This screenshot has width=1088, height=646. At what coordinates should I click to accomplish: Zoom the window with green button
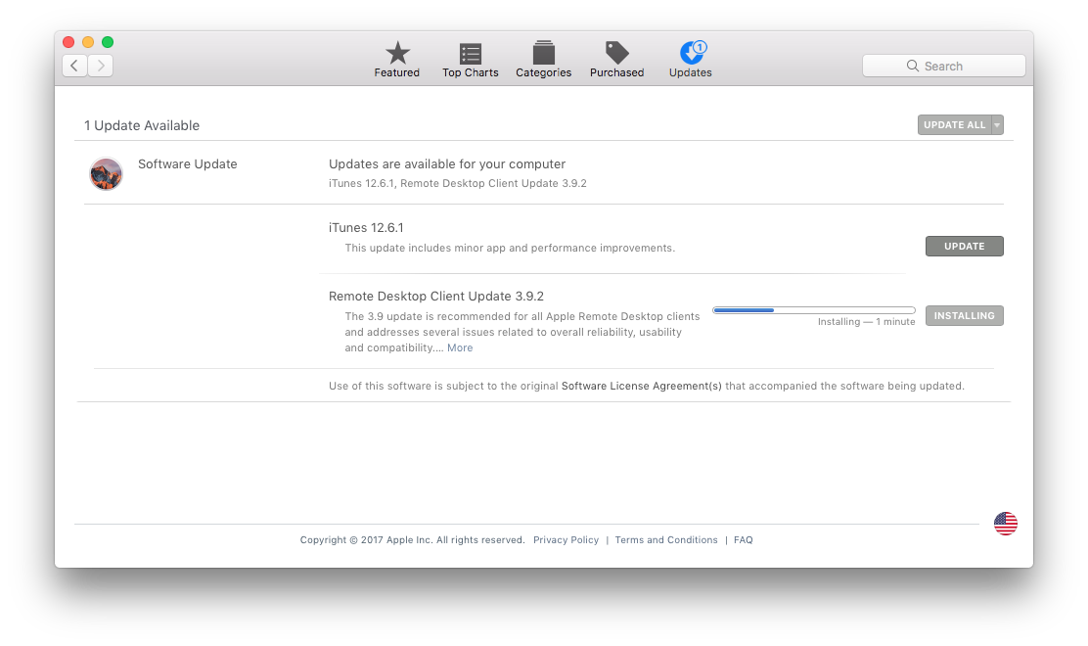pos(108,42)
